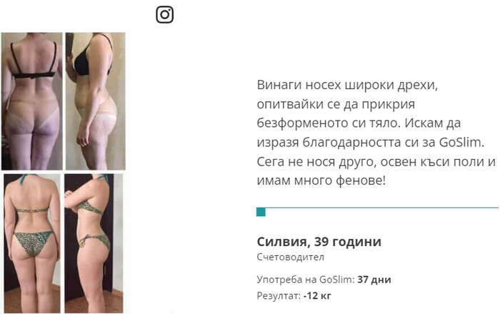500x323 pixels.
Task: Open the Instagram icon link
Action: [x=164, y=15]
